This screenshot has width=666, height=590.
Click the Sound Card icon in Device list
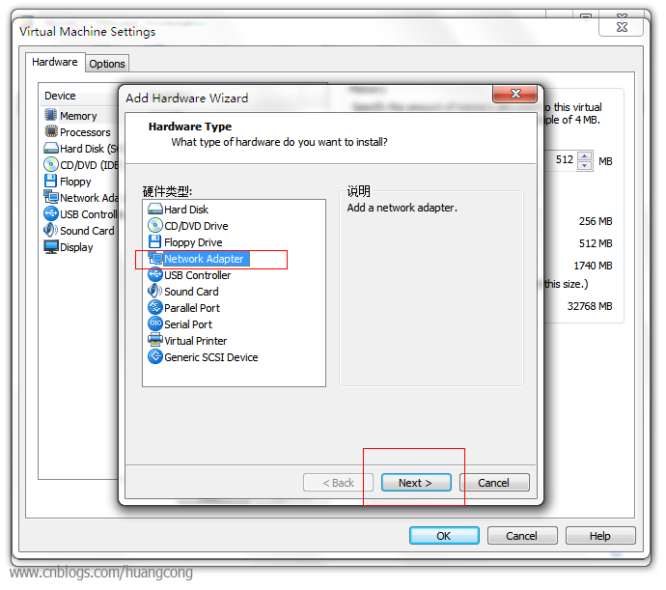point(50,230)
